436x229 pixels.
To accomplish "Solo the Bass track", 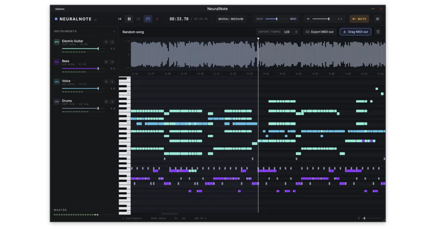I will 112,62.
